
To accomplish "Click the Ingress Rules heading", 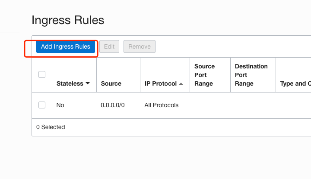I will point(68,20).
